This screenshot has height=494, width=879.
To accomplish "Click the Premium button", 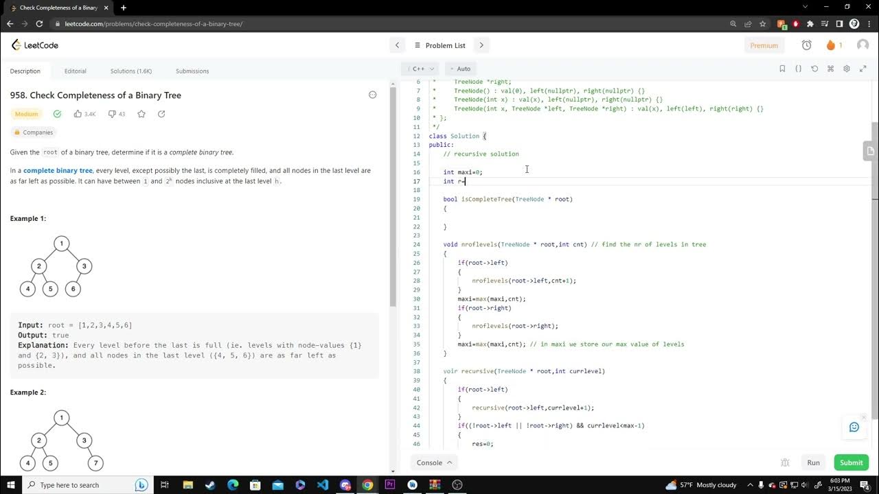I will (764, 45).
